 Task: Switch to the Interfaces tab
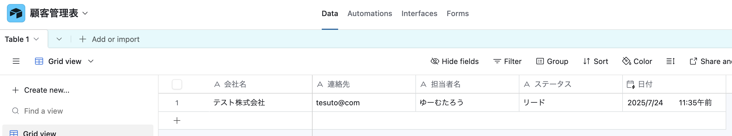pos(419,13)
